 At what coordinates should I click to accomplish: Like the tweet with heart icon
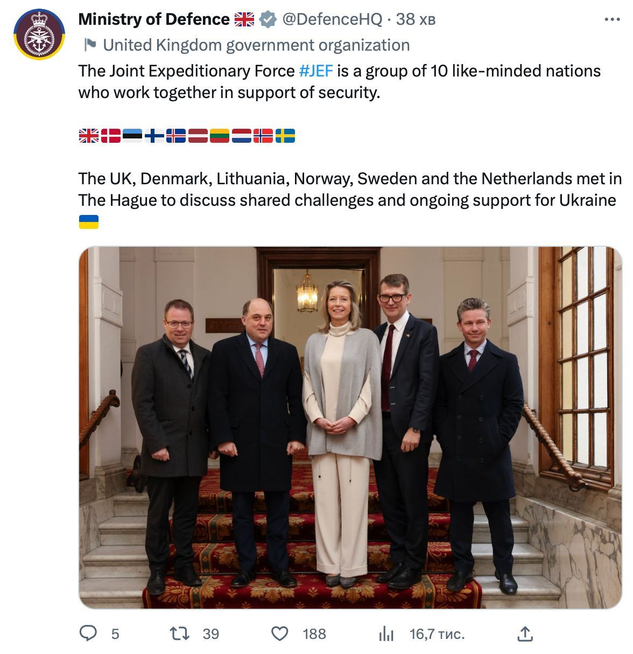pyautogui.click(x=279, y=634)
